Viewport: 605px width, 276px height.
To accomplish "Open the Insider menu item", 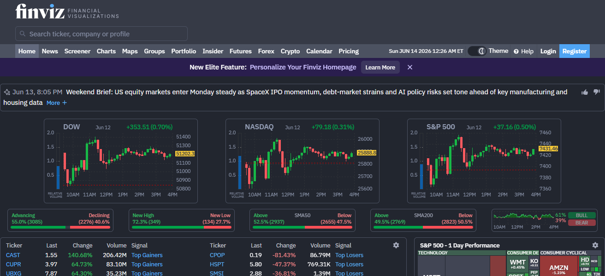I will point(213,51).
